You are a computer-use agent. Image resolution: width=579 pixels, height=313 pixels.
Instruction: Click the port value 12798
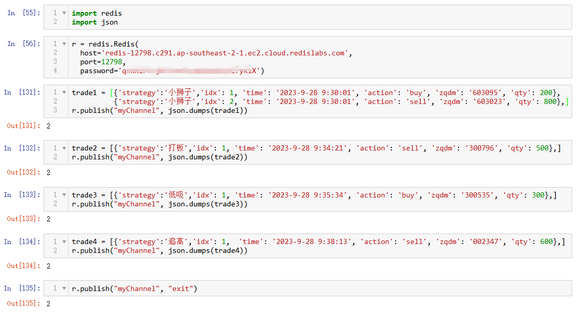click(x=112, y=62)
